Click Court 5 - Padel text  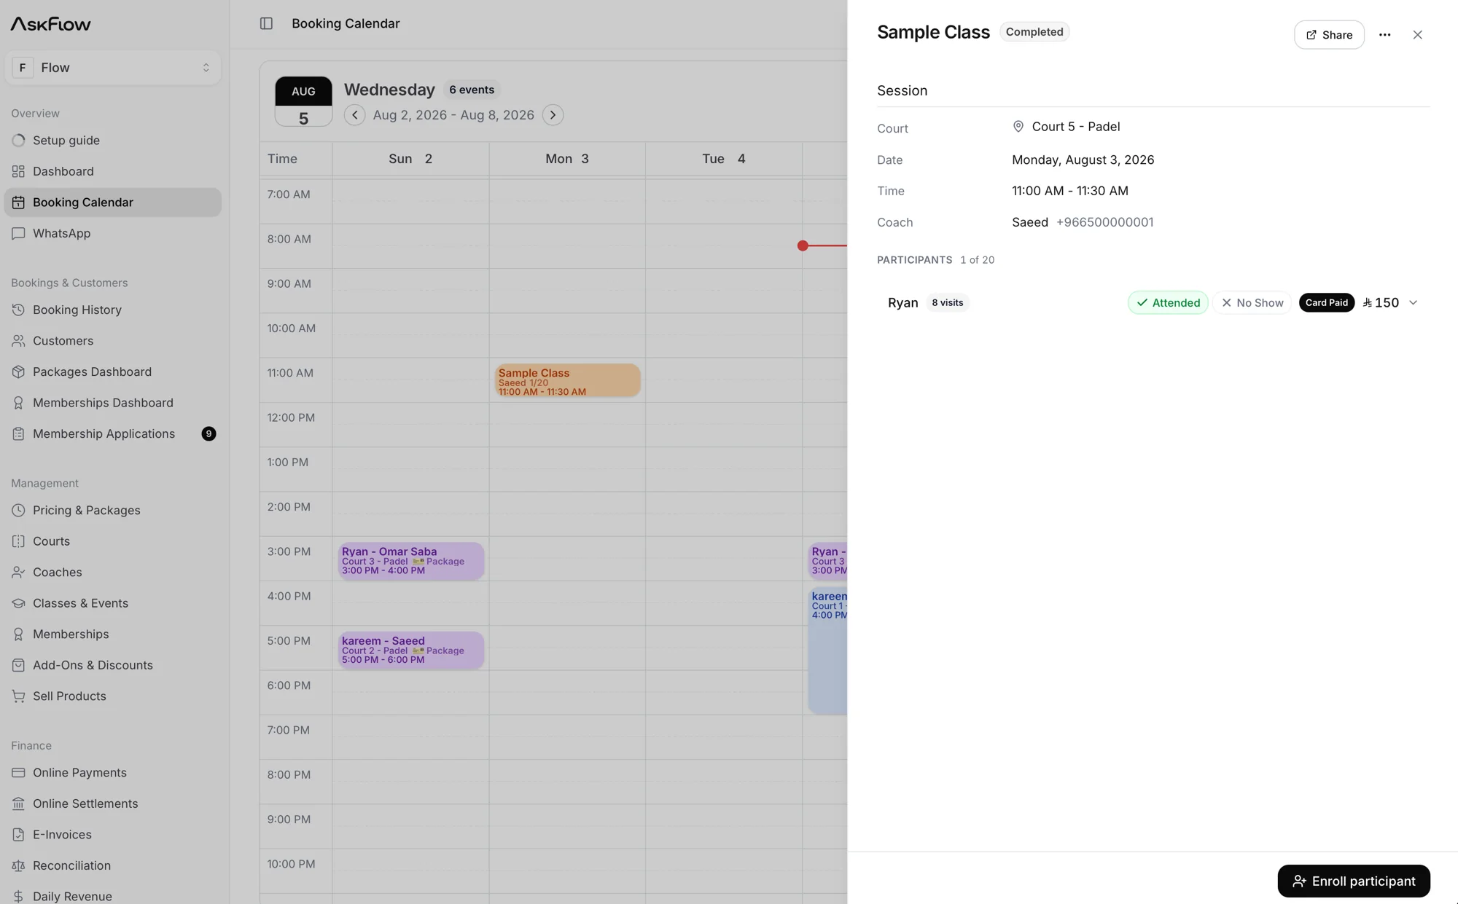point(1075,127)
